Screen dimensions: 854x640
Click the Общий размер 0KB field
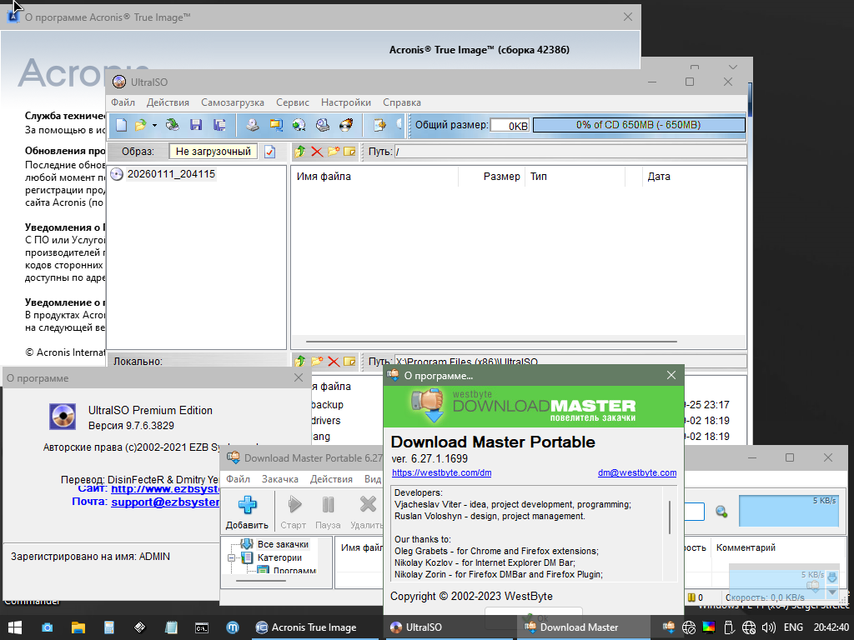(x=510, y=126)
